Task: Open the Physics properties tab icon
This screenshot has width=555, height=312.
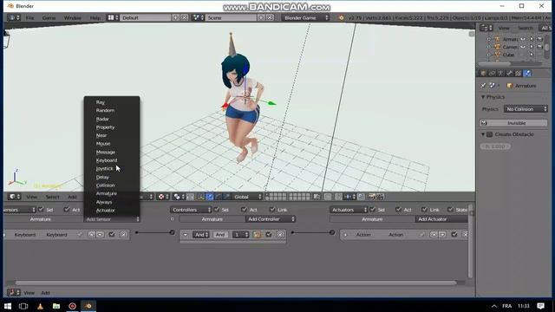Action: click(x=527, y=73)
